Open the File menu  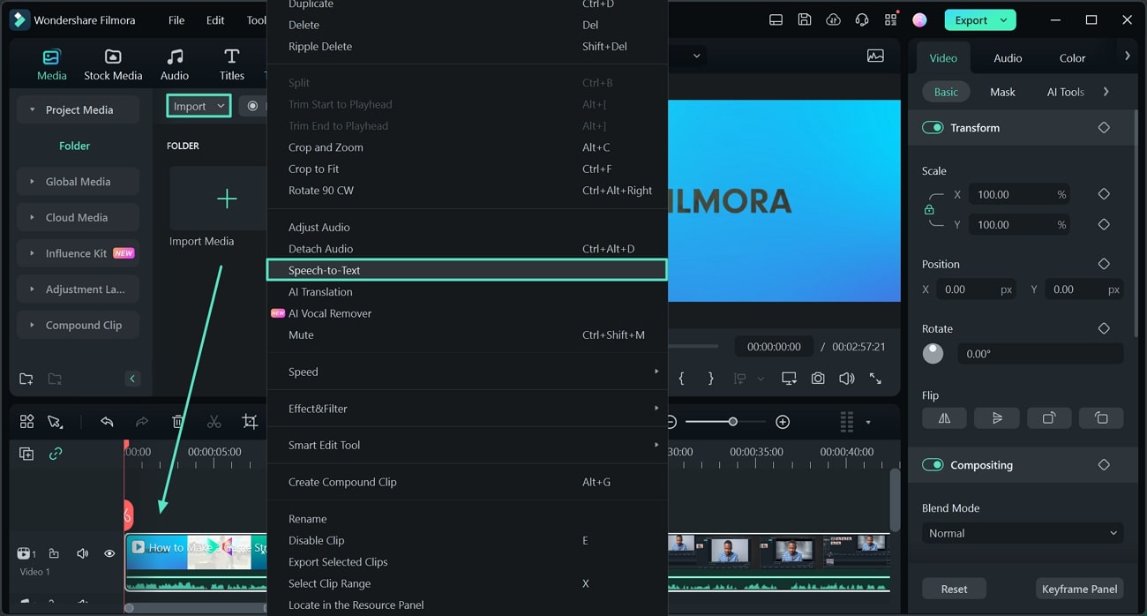click(x=176, y=20)
